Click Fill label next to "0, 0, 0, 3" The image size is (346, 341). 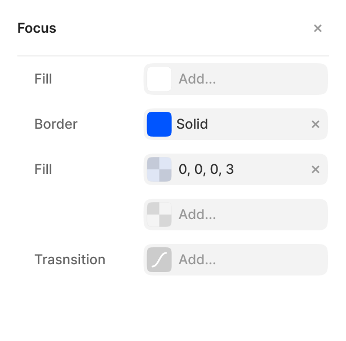43,169
